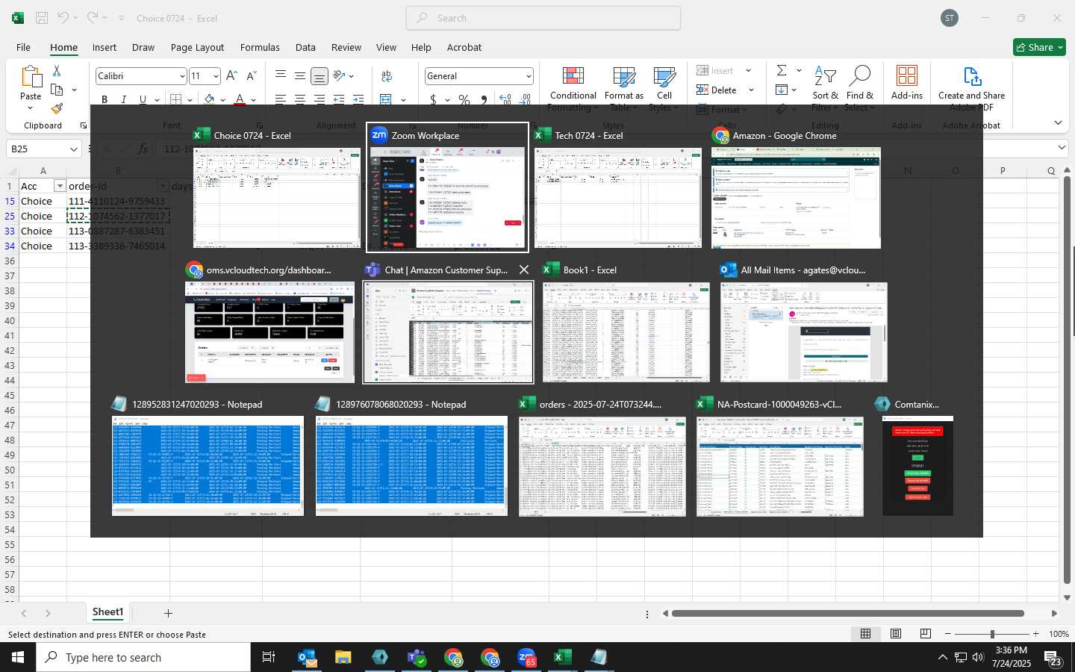Open the General number format dropdown

pos(529,76)
